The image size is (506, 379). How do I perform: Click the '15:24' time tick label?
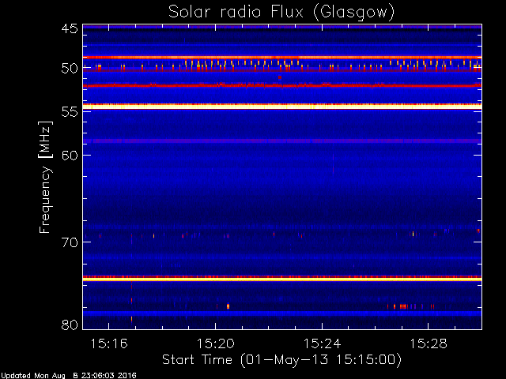click(x=322, y=344)
